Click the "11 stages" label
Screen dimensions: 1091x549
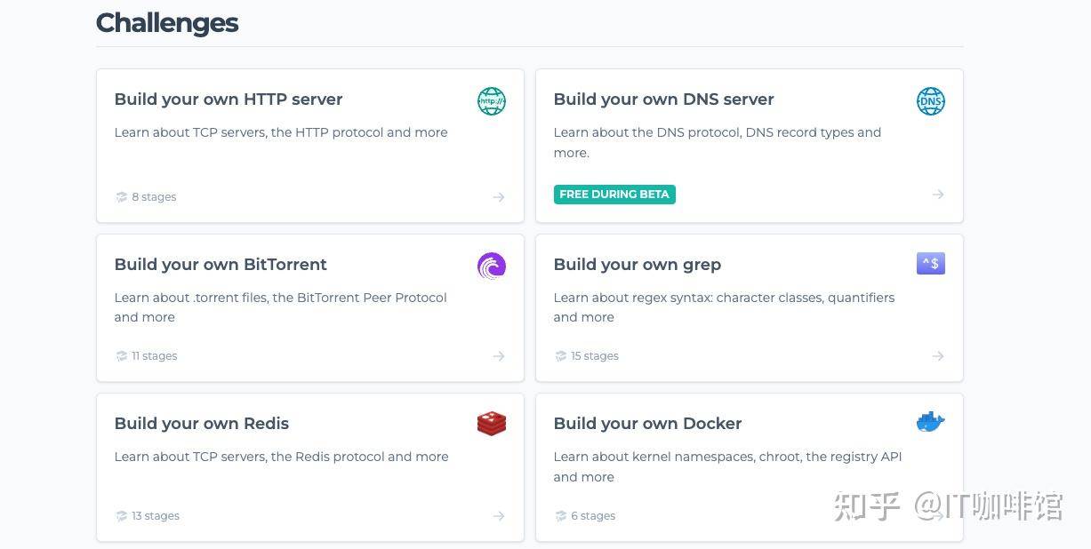pos(155,356)
